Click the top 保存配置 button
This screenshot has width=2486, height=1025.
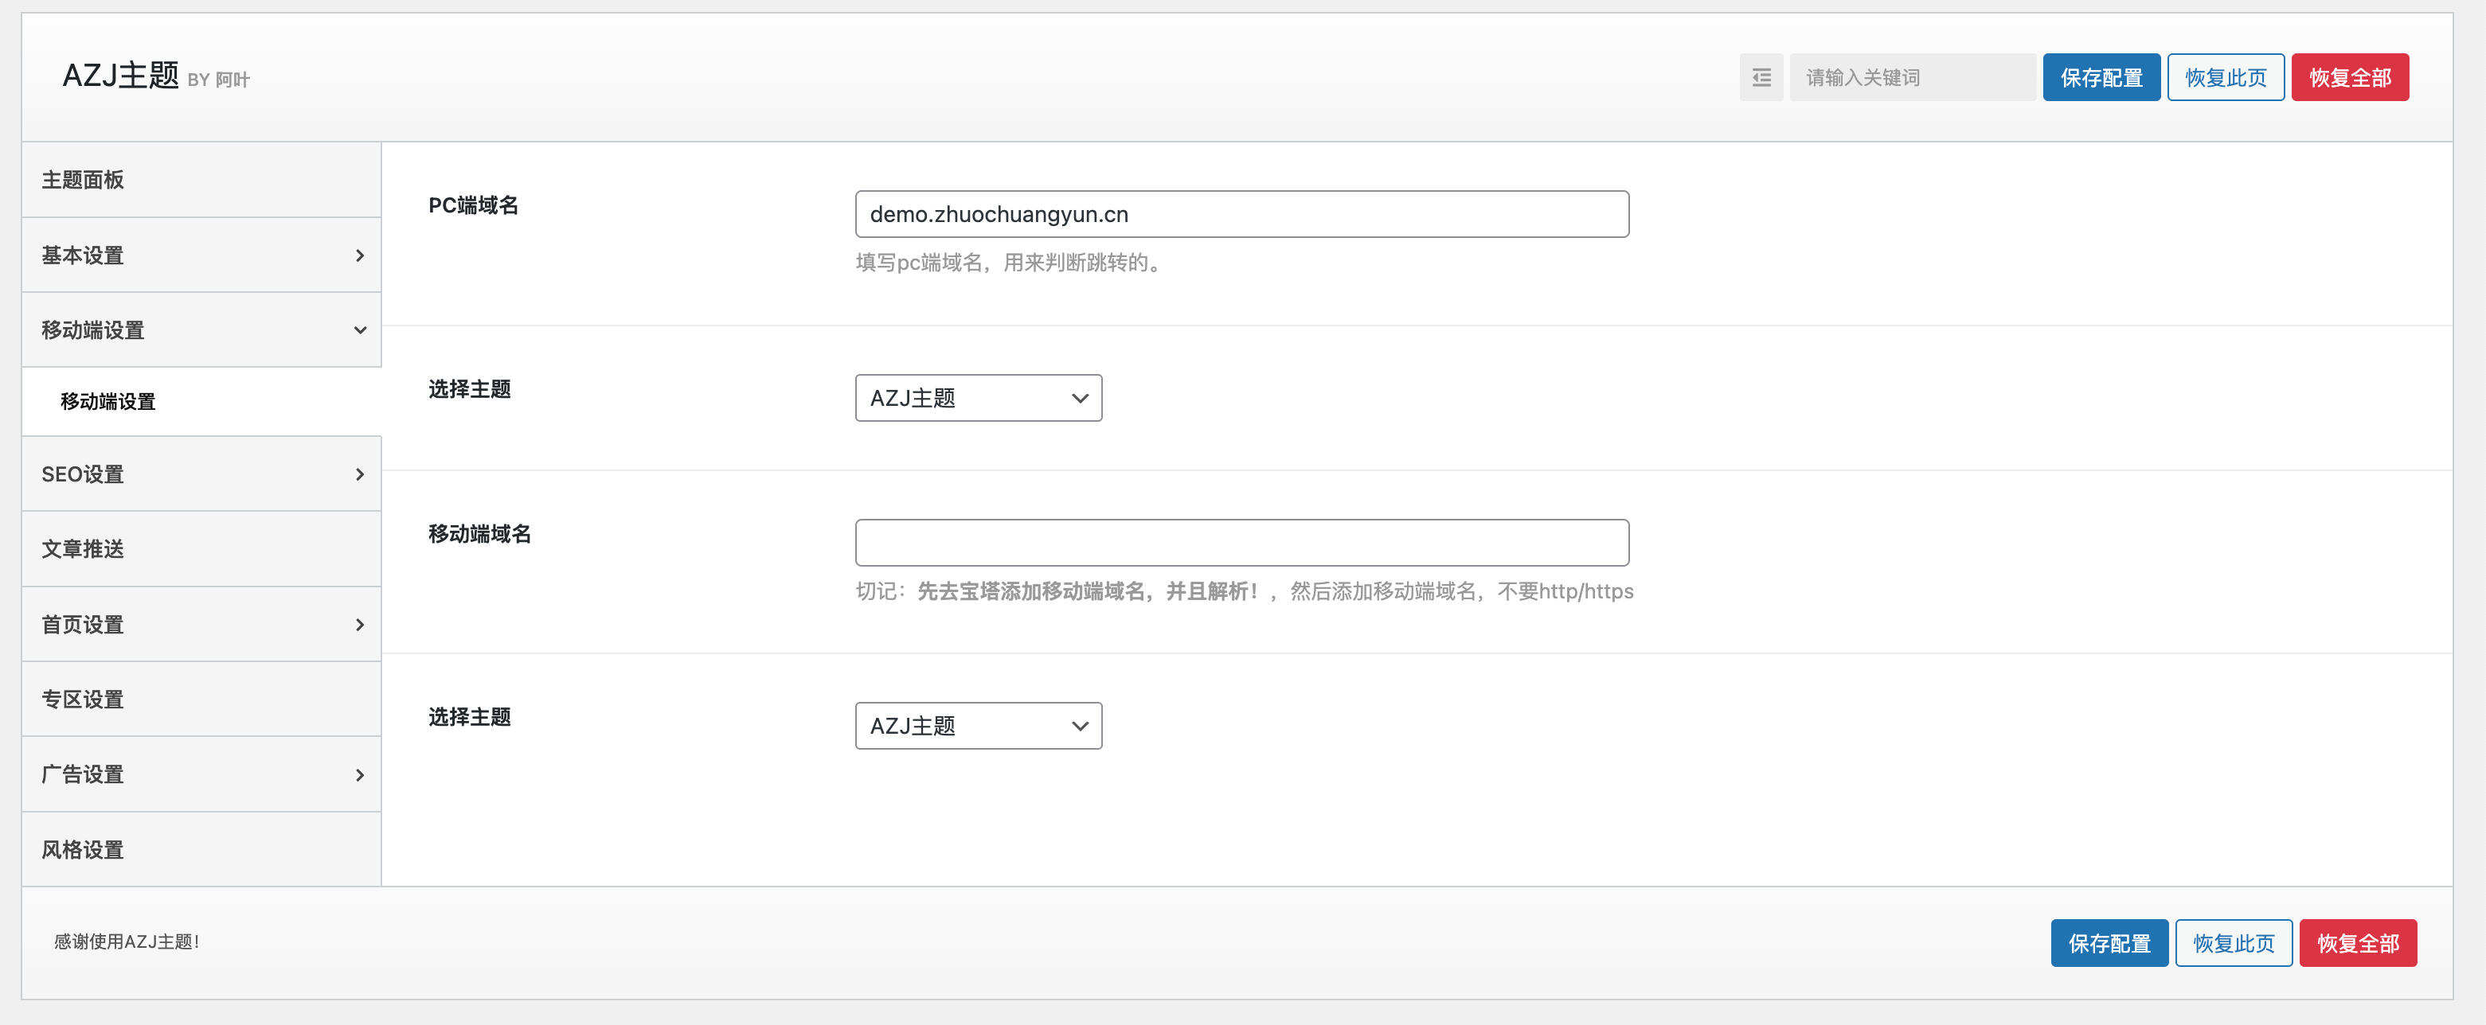tap(2101, 76)
